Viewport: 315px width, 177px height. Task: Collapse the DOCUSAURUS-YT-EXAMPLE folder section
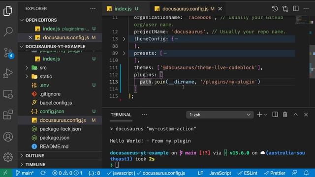(22, 47)
